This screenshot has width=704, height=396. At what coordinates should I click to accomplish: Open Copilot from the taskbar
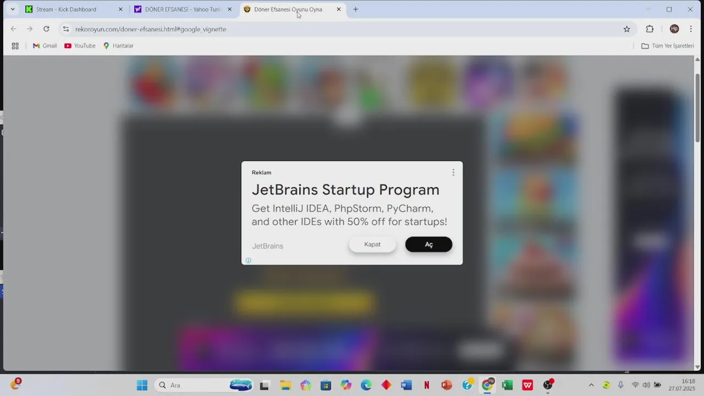click(x=346, y=385)
